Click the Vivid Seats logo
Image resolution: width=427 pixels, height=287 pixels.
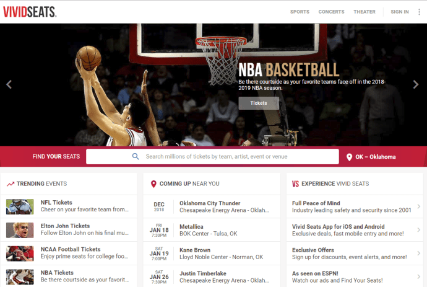click(x=30, y=12)
